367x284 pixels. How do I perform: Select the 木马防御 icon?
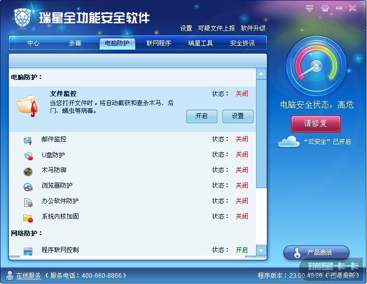click(x=28, y=172)
